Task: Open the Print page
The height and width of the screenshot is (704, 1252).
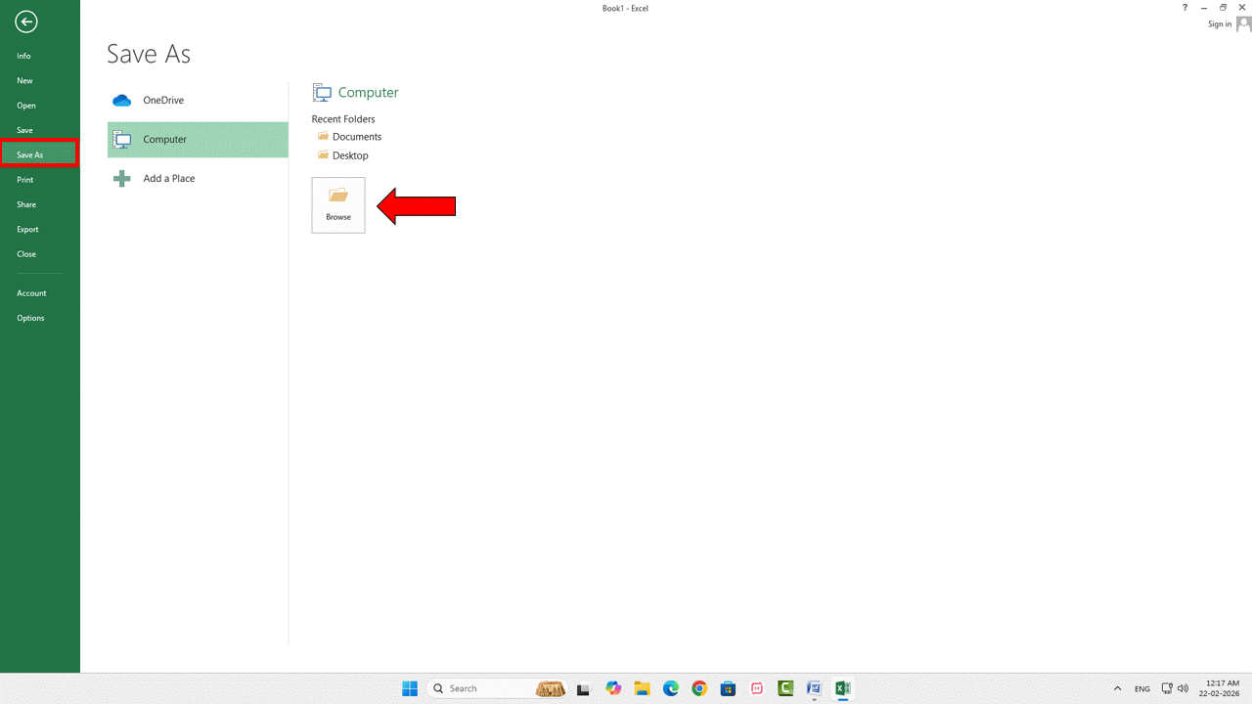Action: tap(24, 180)
